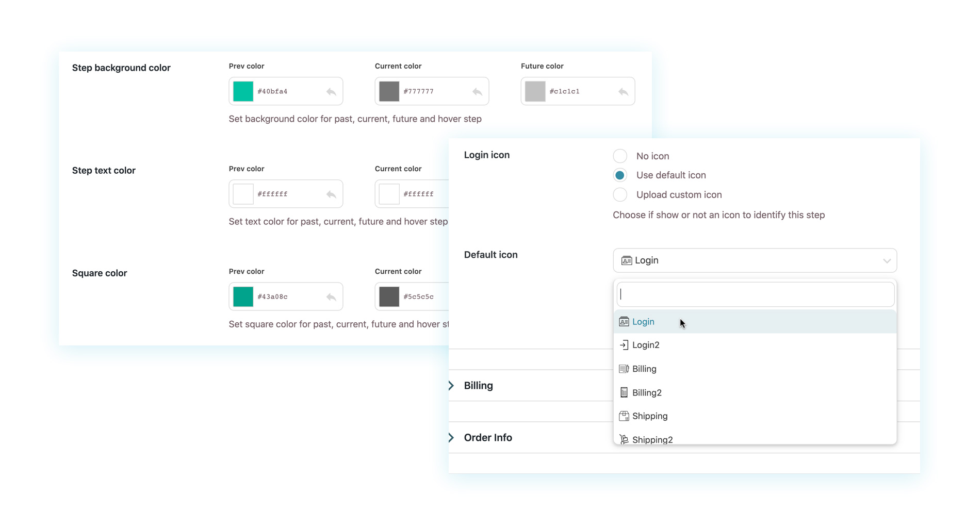966x511 pixels.
Task: Open the green #43a08c square swatch
Action: [x=243, y=296]
